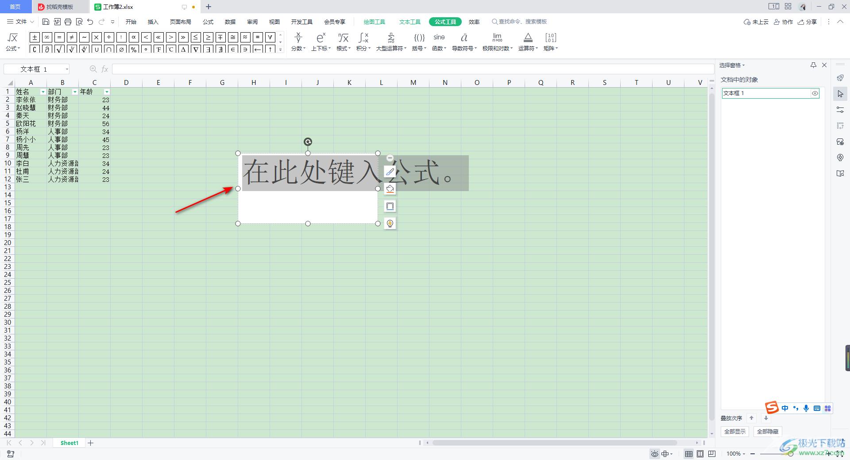
Task: Insert the plus-minus symbol
Action: point(35,37)
